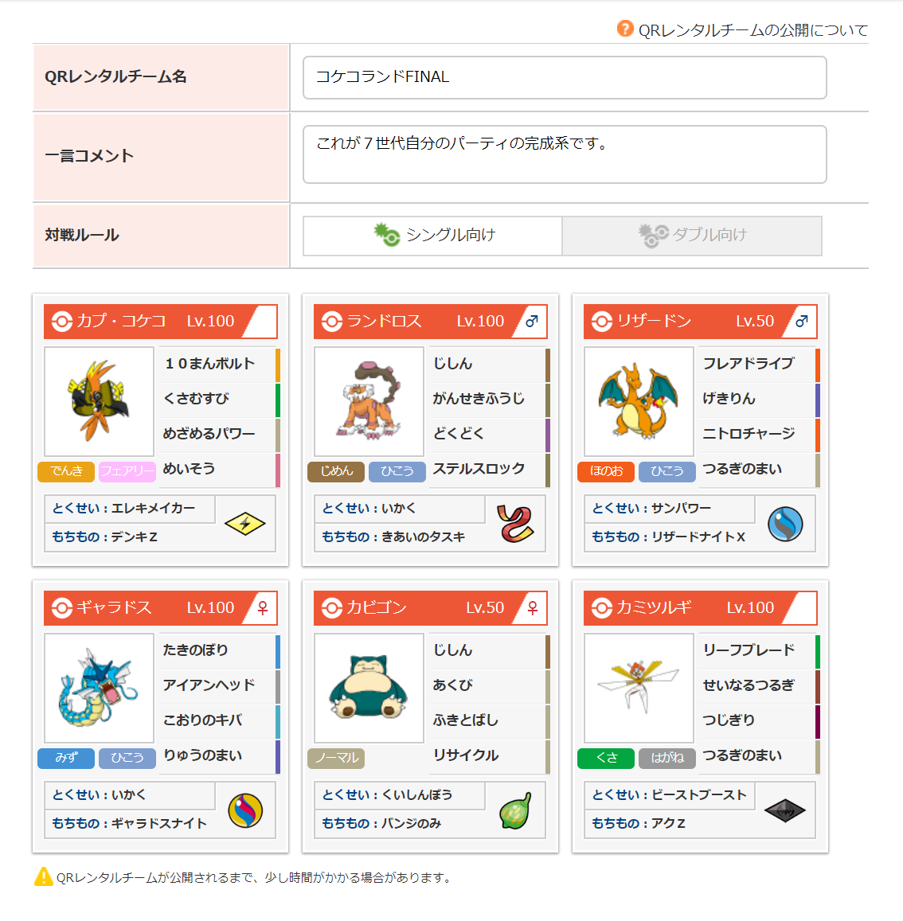Click the move げきりん
The height and width of the screenshot is (921, 903).
pyautogui.click(x=729, y=399)
